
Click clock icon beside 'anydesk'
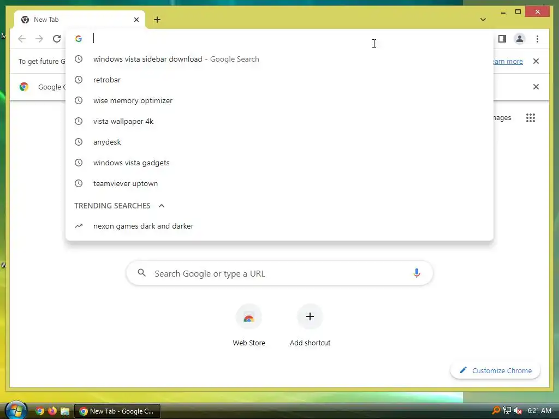coord(79,142)
